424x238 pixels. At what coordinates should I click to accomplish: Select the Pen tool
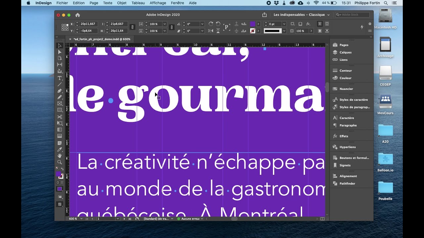pyautogui.click(x=60, y=91)
